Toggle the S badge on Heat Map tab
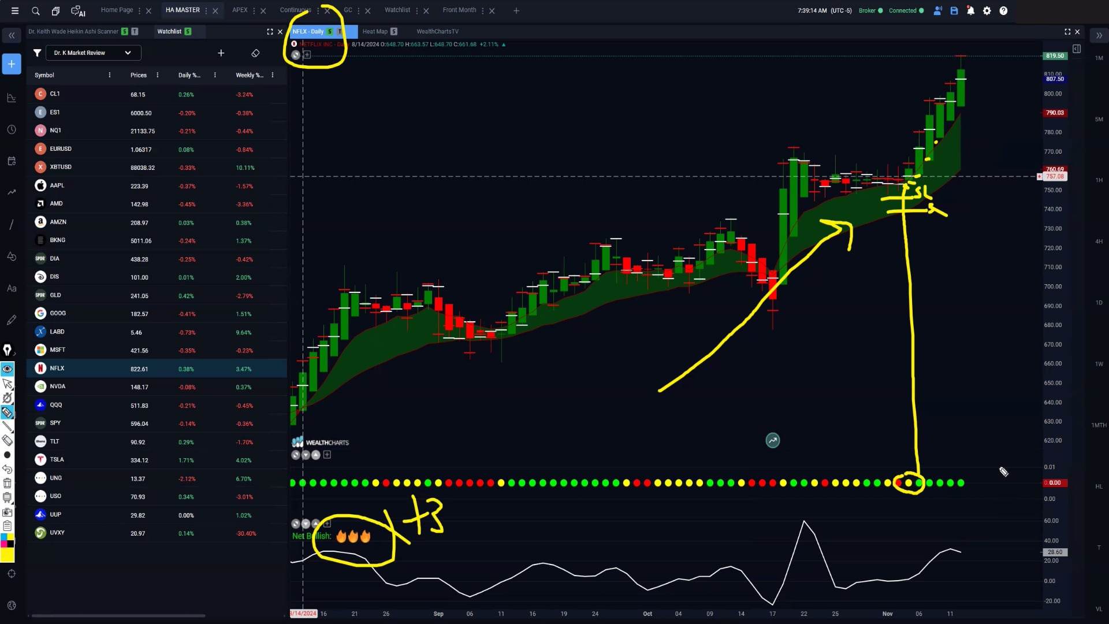This screenshot has height=624, width=1109. pyautogui.click(x=393, y=31)
